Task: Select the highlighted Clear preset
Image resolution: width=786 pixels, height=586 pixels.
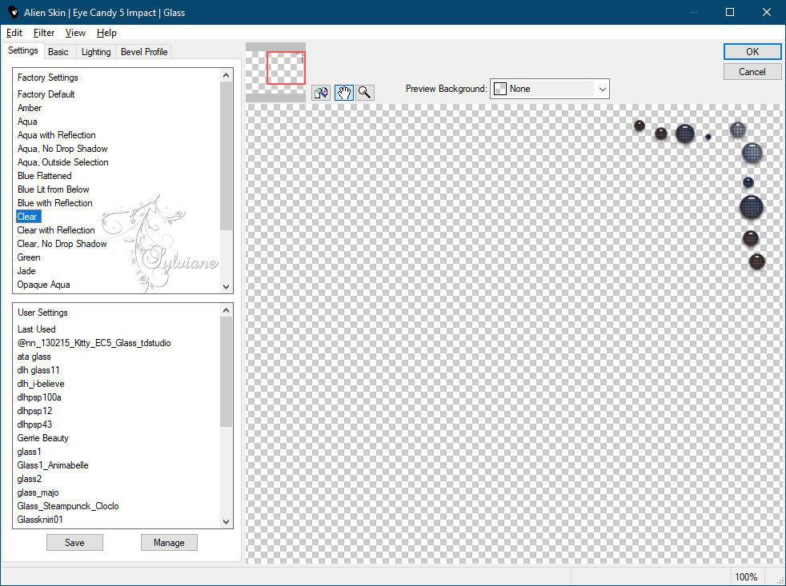Action: (28, 217)
